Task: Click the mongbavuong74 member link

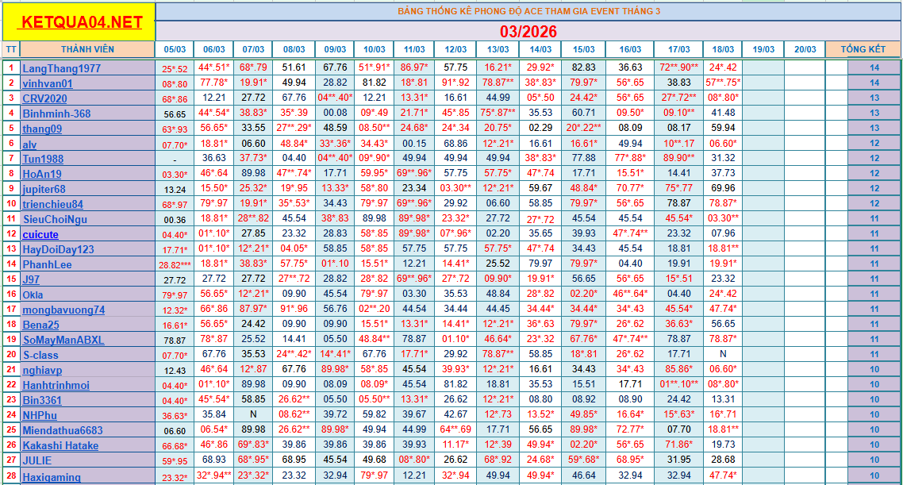Action: (63, 310)
